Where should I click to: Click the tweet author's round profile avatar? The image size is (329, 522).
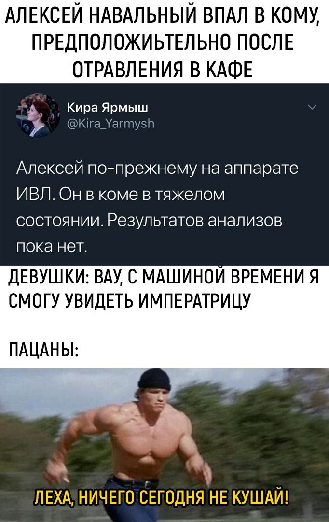37,115
